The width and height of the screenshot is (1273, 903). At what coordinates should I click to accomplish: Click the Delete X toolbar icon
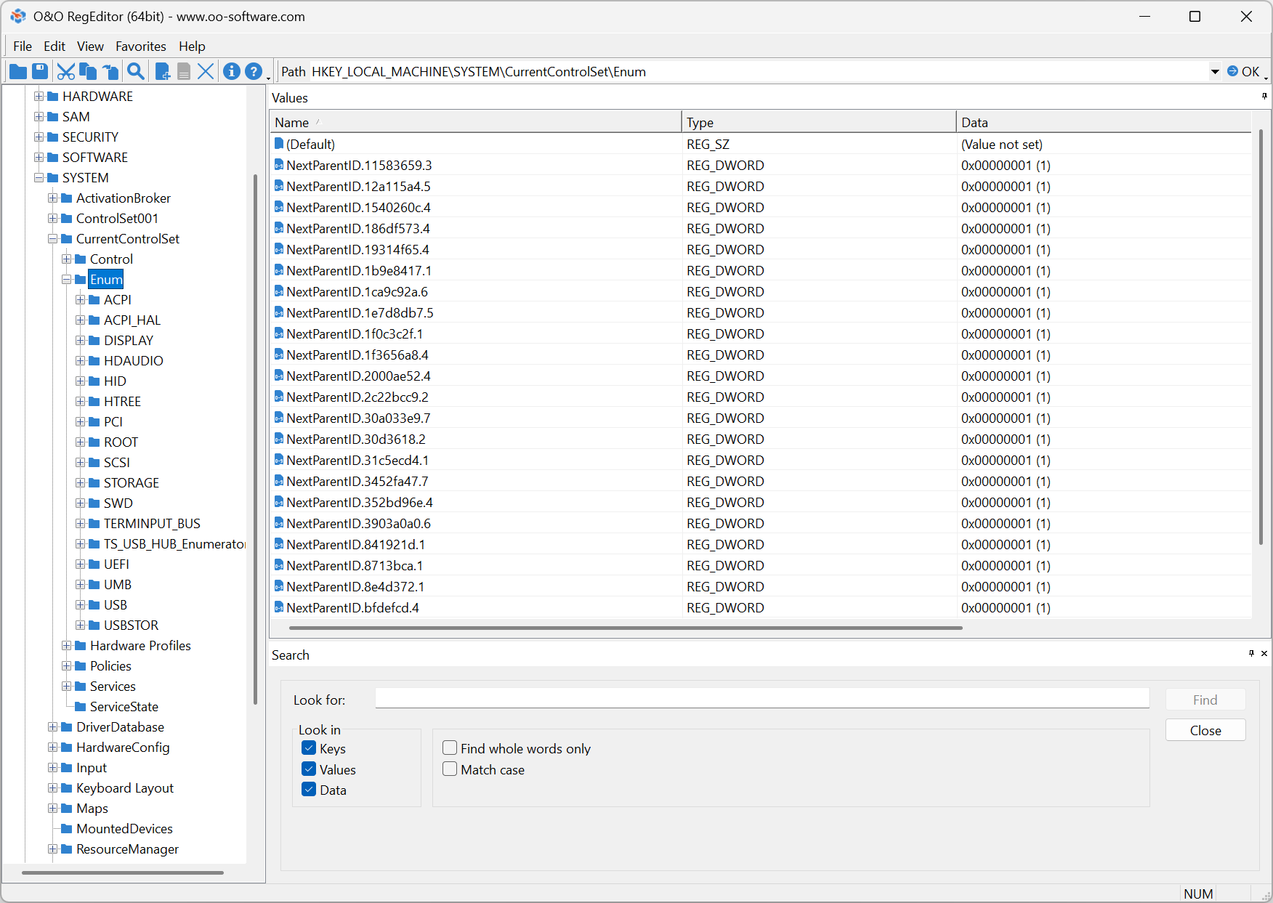[x=206, y=71]
